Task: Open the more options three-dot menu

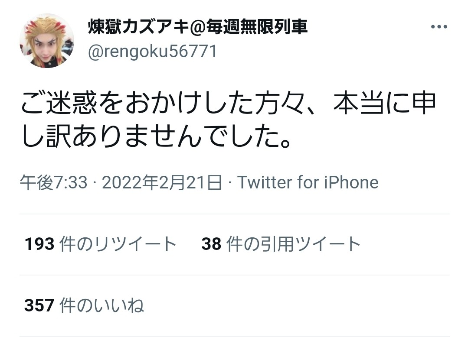Action: pos(439,27)
